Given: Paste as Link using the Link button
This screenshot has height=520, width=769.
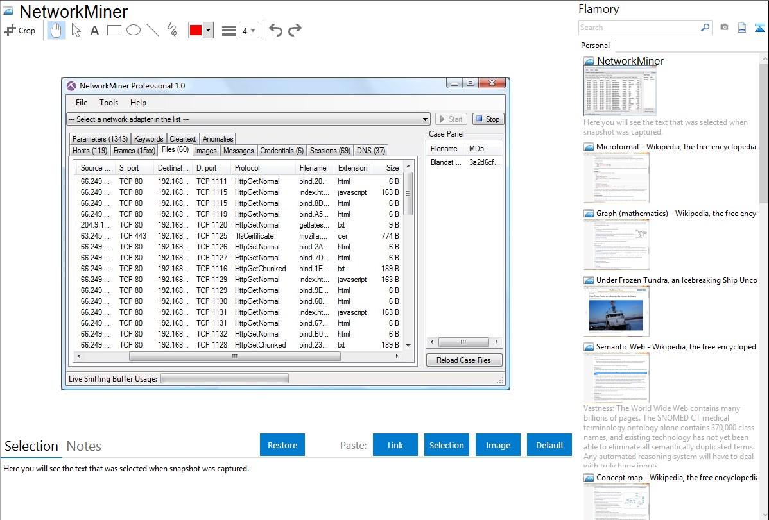Looking at the screenshot, I should pyautogui.click(x=395, y=445).
